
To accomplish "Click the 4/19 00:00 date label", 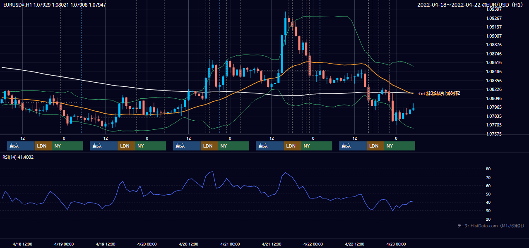I will click(x=64, y=244).
